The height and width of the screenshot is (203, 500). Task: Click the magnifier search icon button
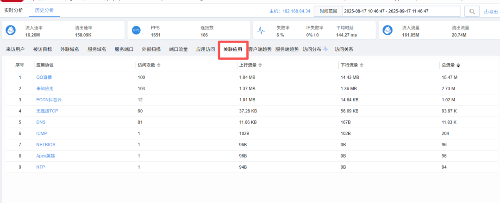472,12
